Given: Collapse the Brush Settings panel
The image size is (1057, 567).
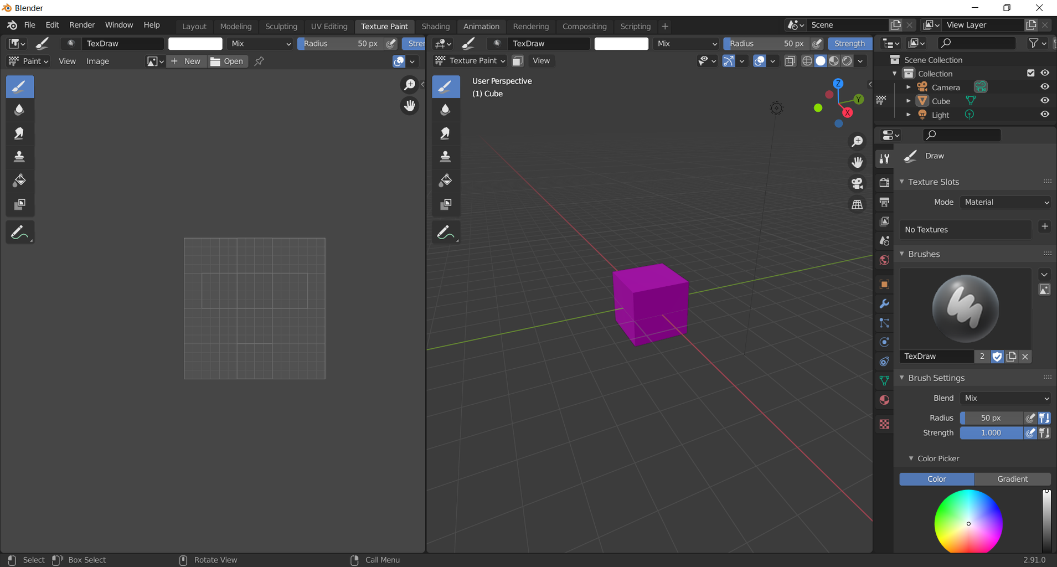Looking at the screenshot, I should [x=902, y=378].
